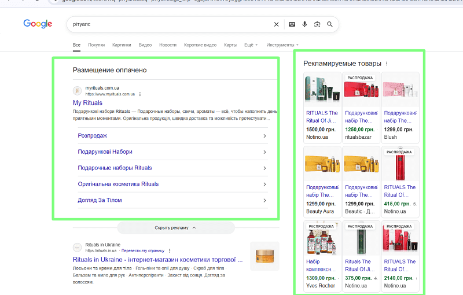This screenshot has height=295, width=463.
Task: Switch to the Короткие видео tab
Action: pyautogui.click(x=200, y=45)
